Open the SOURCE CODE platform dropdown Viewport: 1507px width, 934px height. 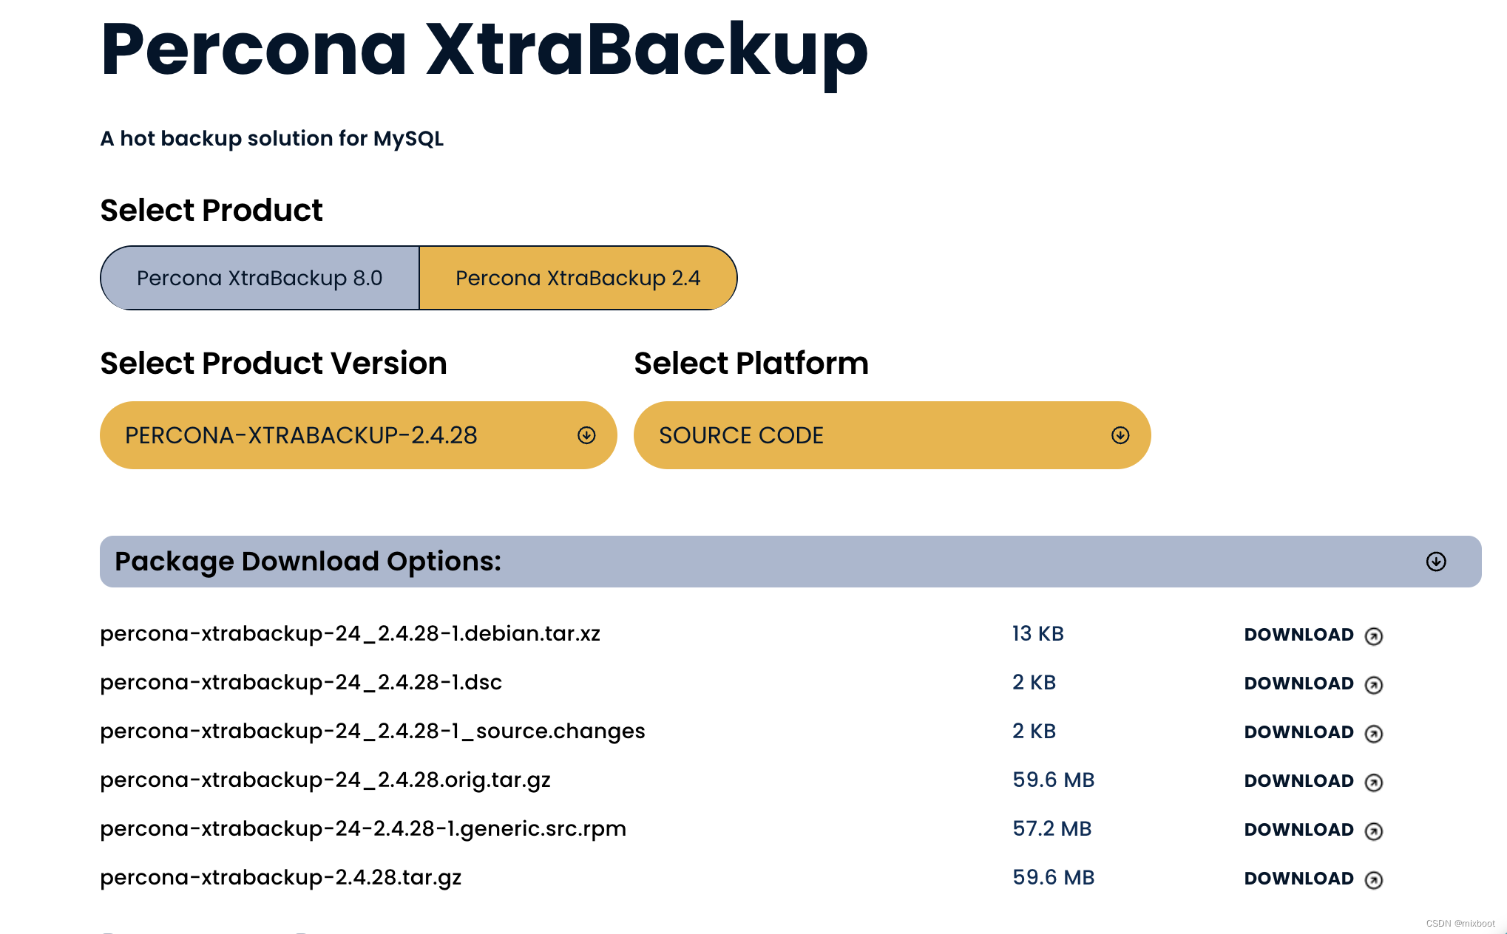pyautogui.click(x=892, y=435)
